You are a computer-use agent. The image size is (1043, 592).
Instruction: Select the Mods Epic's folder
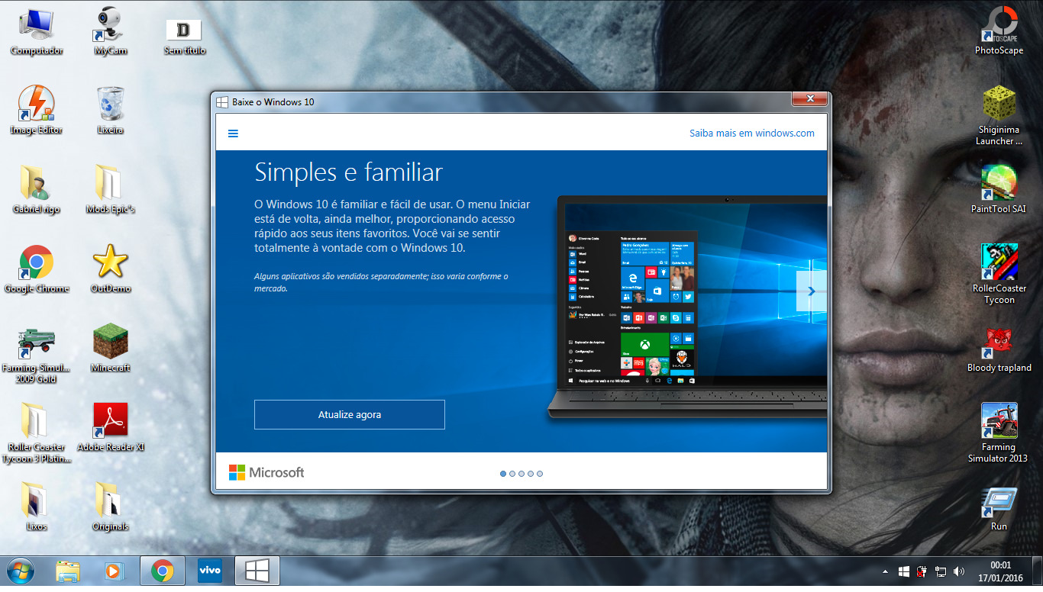coord(111,190)
